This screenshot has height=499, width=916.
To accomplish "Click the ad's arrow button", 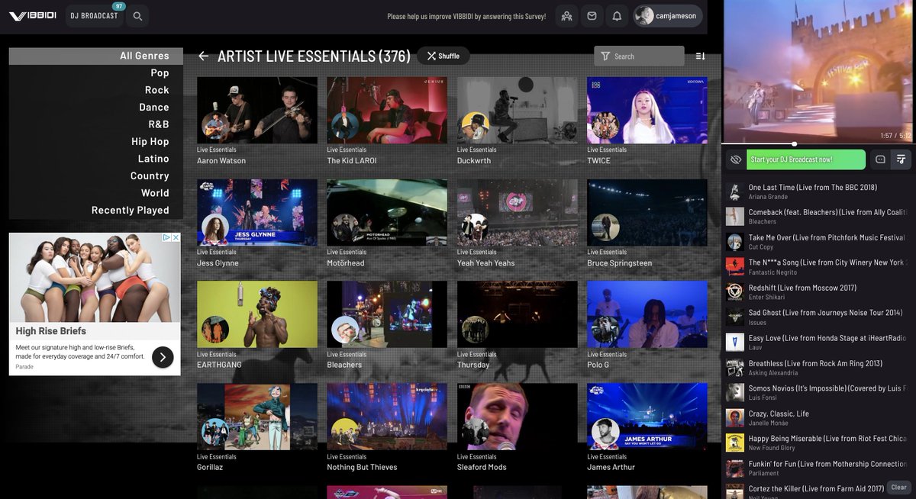I will [x=163, y=357].
